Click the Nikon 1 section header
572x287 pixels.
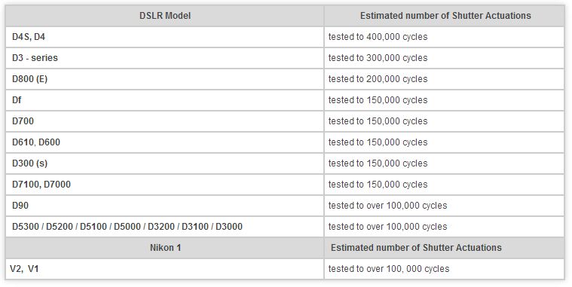(x=165, y=248)
